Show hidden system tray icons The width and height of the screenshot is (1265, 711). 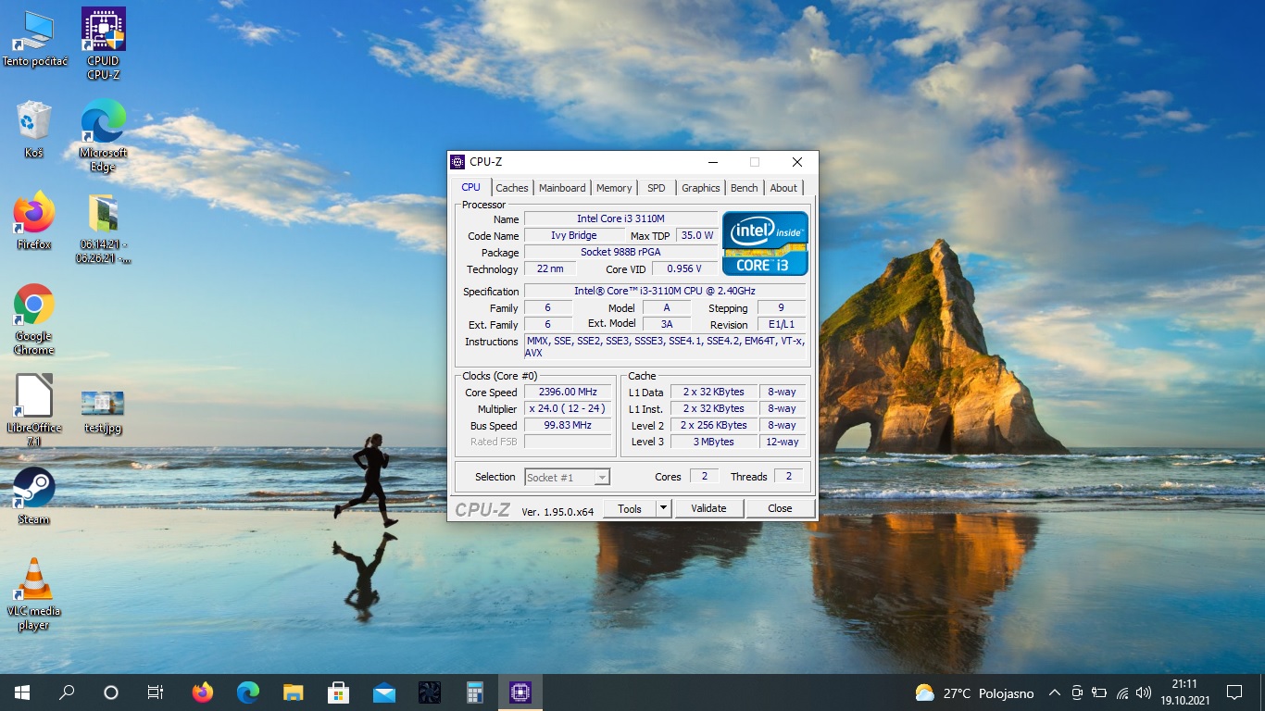1054,692
